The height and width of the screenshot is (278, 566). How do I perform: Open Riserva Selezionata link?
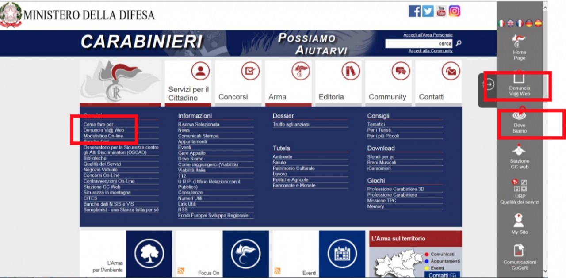point(199,125)
